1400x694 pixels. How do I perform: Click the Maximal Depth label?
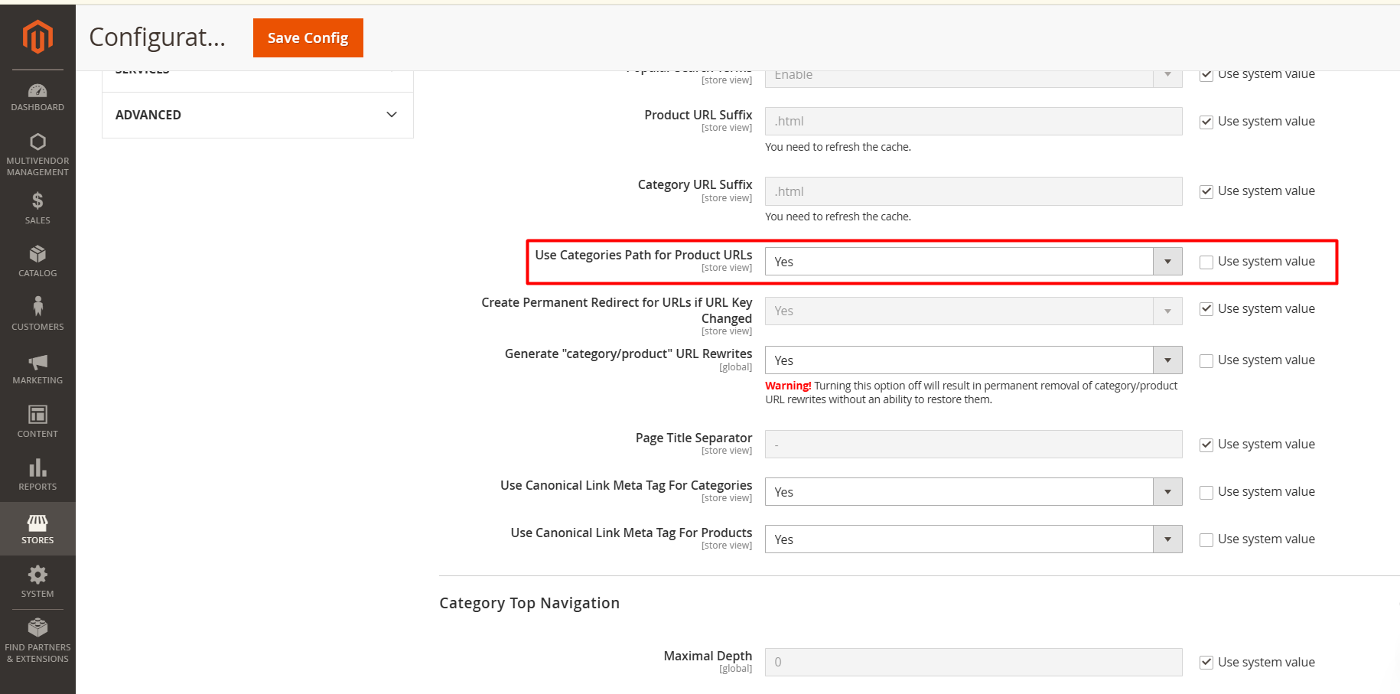coord(708,656)
